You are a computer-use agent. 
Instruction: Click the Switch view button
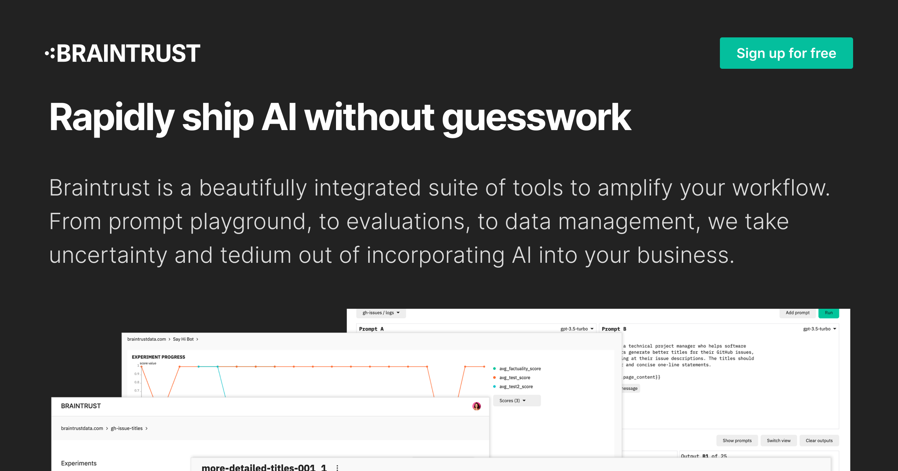(778, 440)
